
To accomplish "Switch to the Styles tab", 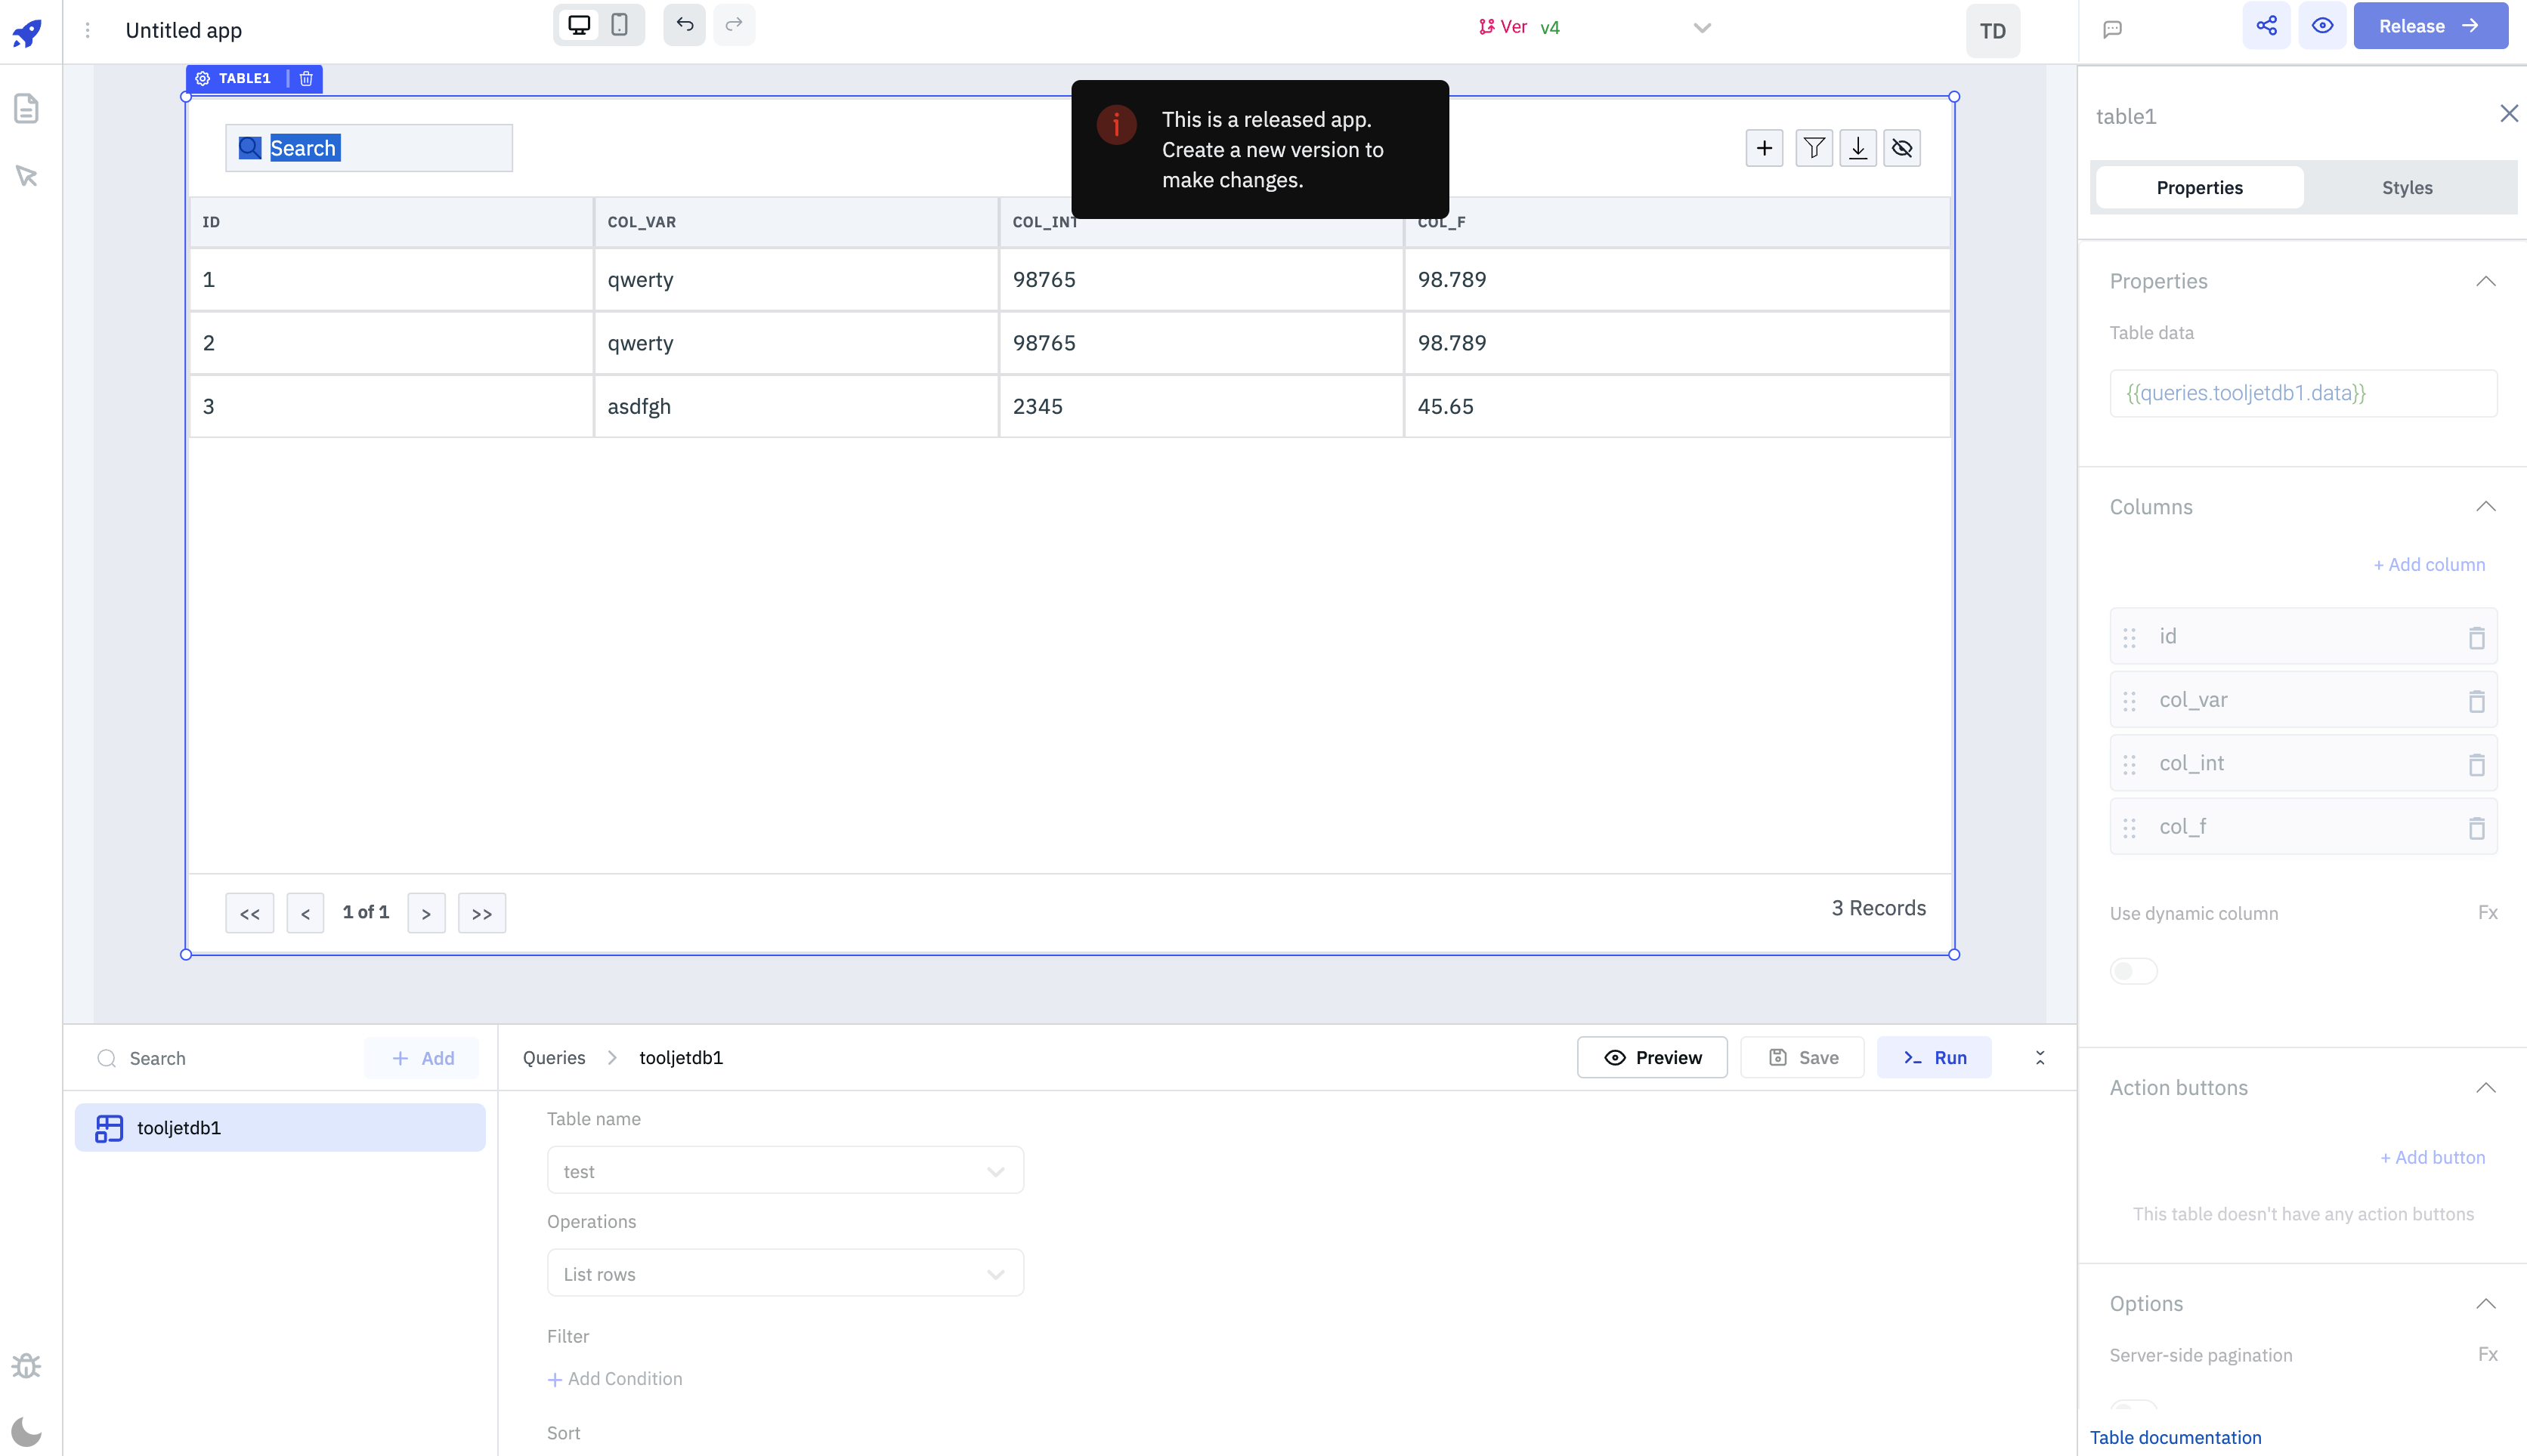I will point(2406,188).
